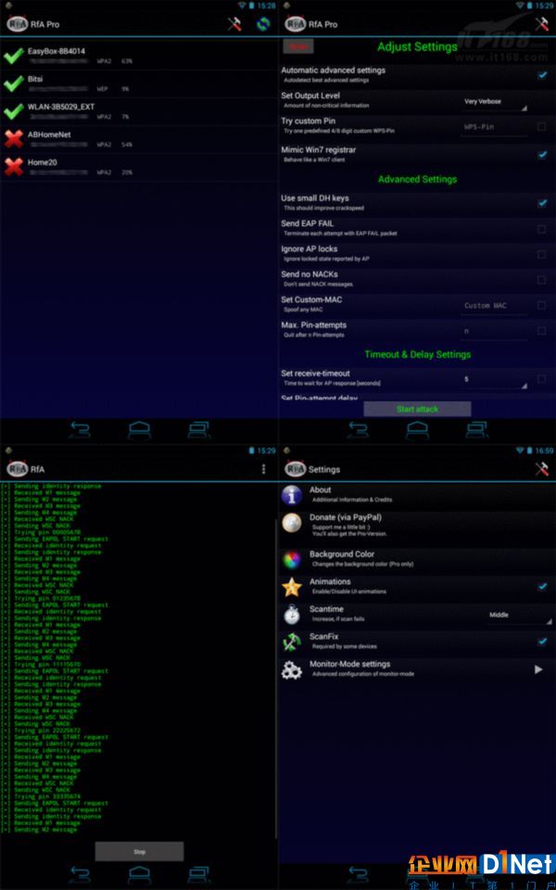Viewport: 556px width, 890px height.
Task: Select the Home20 network row
Action: click(139, 167)
